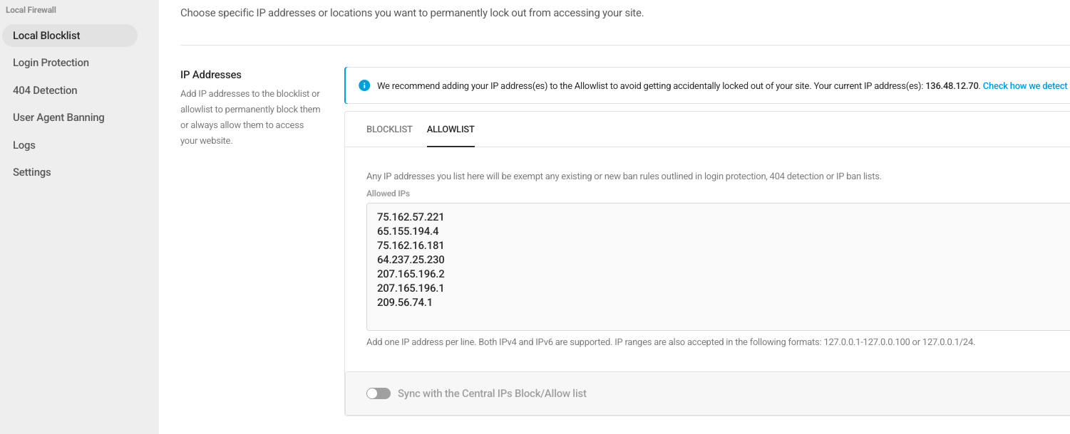
Task: Go to Login Protection section
Action: 51,63
